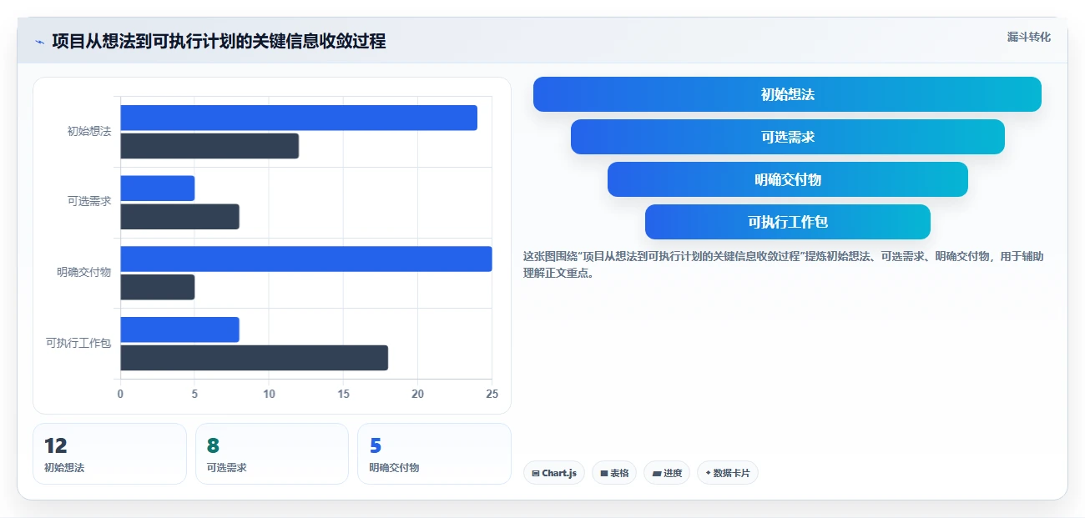
Task: Click the x-axis value 25
Action: coord(492,395)
